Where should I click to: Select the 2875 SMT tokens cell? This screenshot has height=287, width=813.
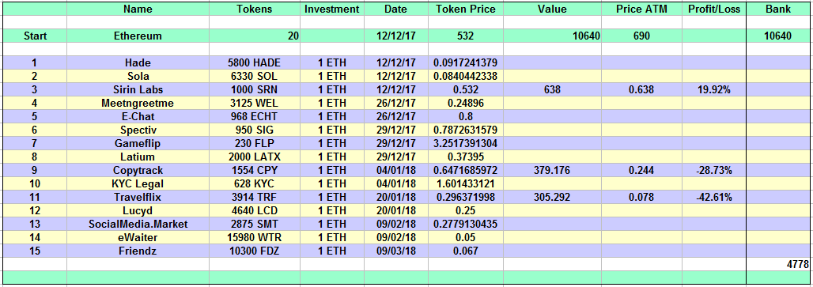[255, 224]
